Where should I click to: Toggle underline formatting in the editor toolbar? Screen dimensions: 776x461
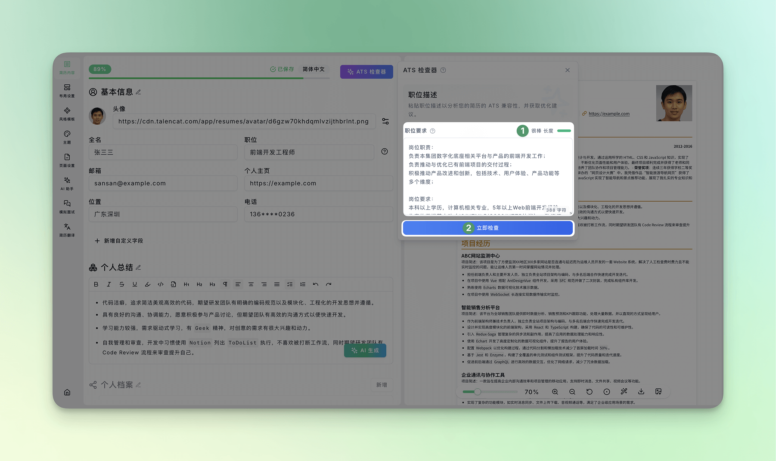135,284
